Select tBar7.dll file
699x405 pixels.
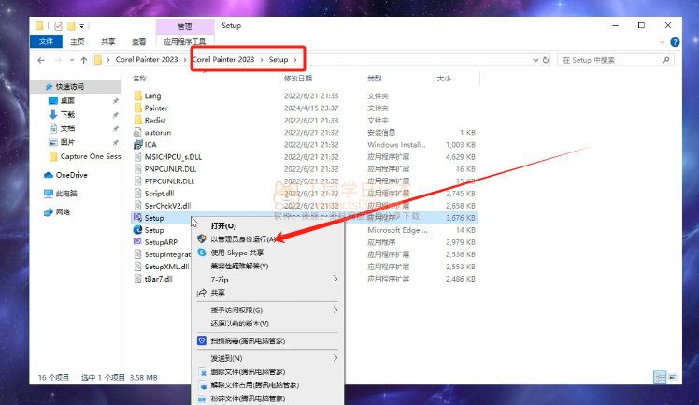(x=158, y=279)
